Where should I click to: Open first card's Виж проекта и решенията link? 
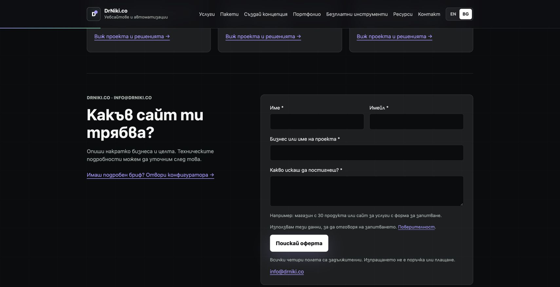(132, 37)
